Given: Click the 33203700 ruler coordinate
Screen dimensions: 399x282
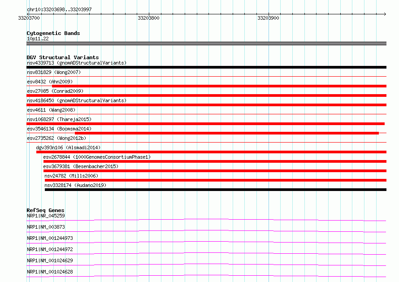Looking at the screenshot, I should point(29,18).
